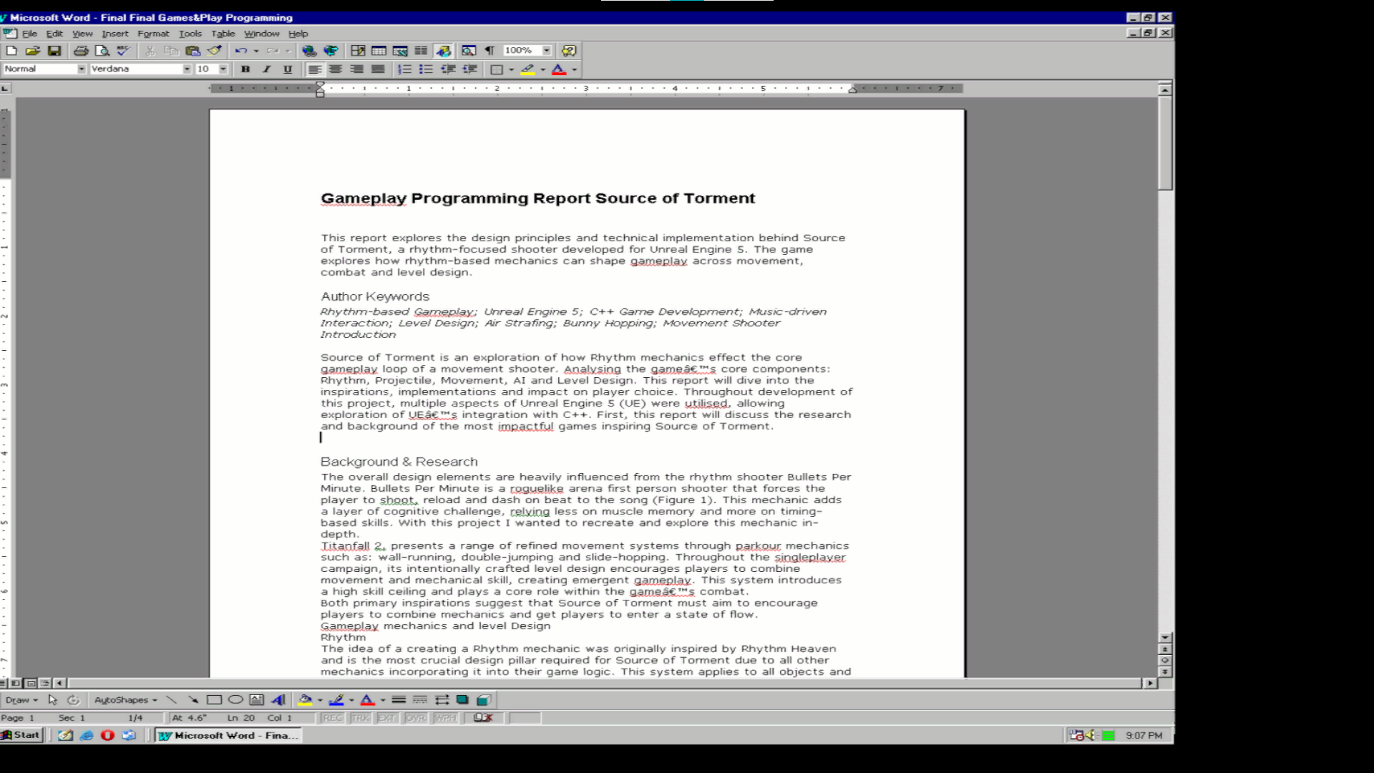Open the AutoShapes menu button
Image resolution: width=1374 pixels, height=773 pixels.
click(125, 700)
